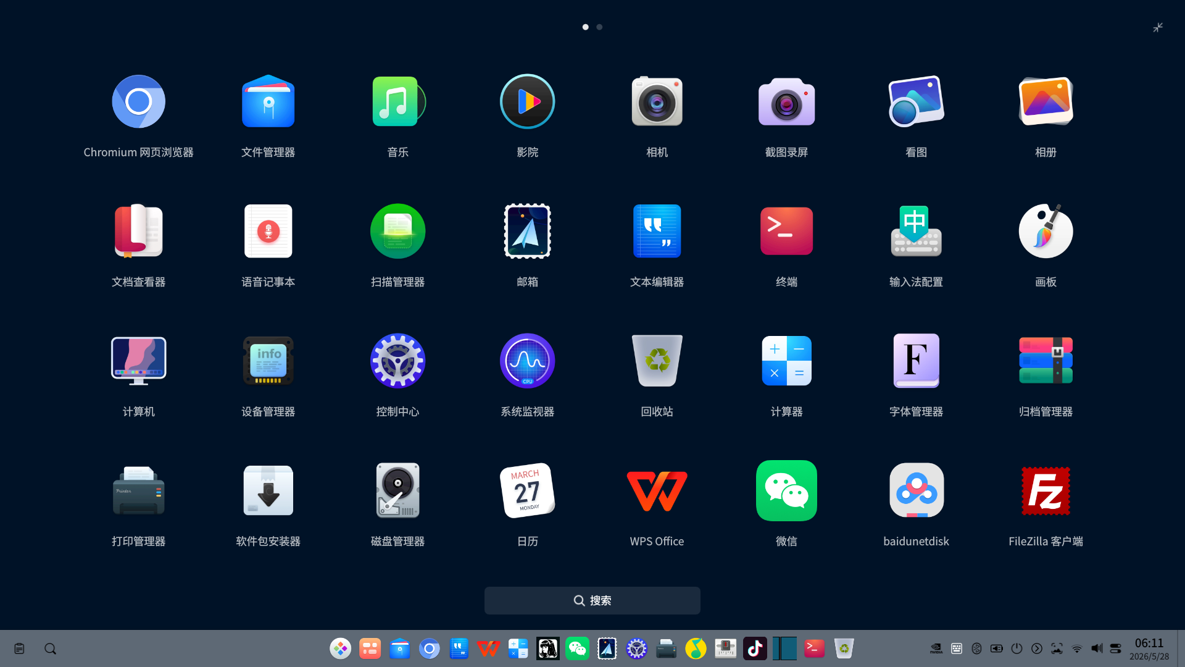Open the quick settings toggles tray icon

pyautogui.click(x=1116, y=649)
